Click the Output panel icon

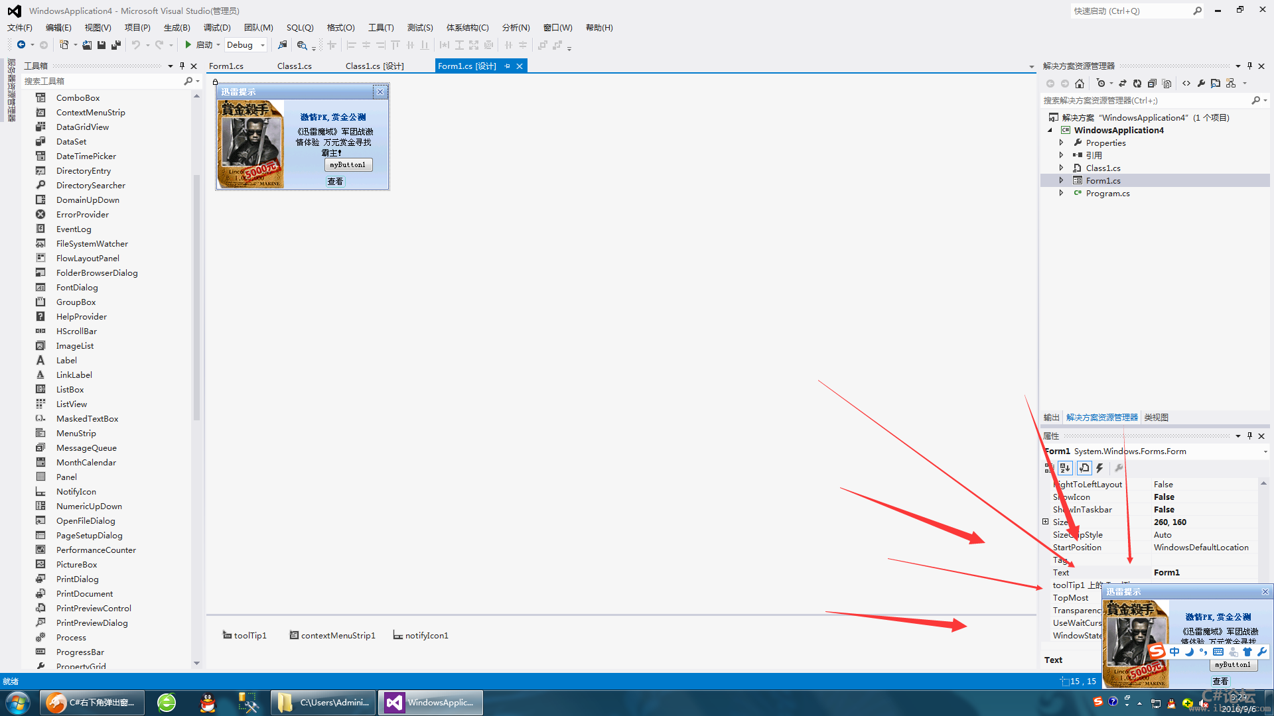[1051, 417]
